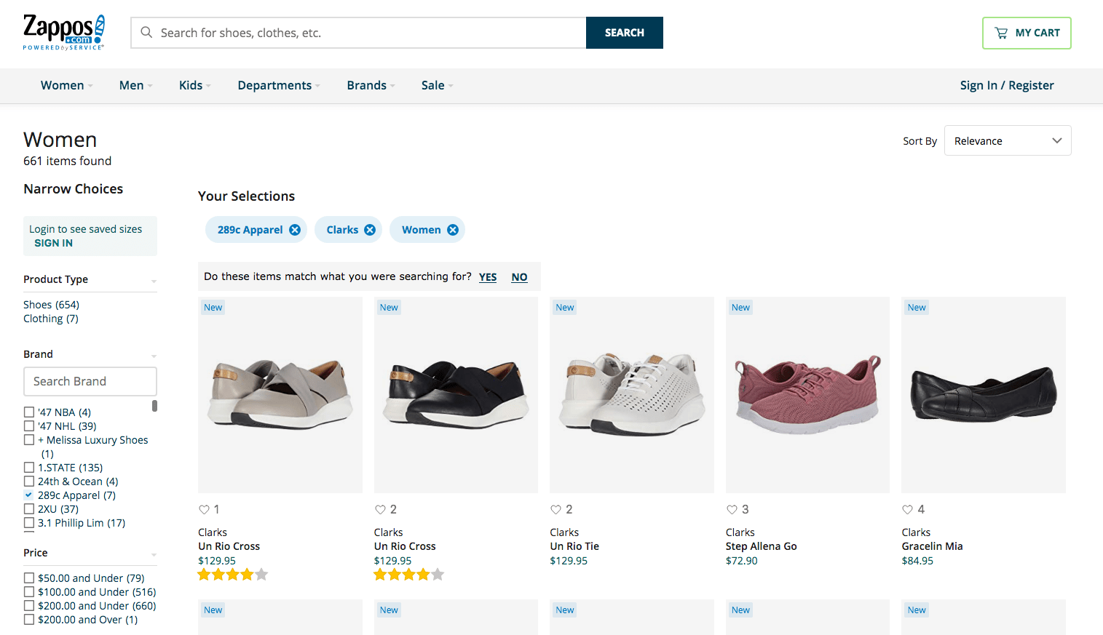Favorite the Clarks Un Rio Cross shoe
The width and height of the screenshot is (1103, 635).
click(x=204, y=509)
